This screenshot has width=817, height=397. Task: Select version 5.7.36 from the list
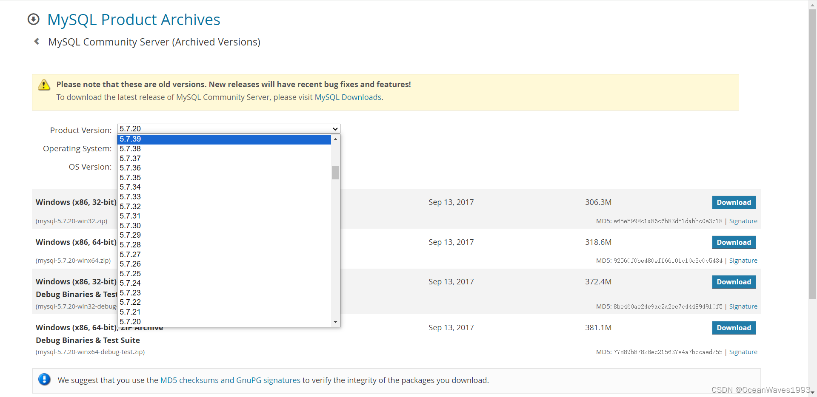[224, 168]
